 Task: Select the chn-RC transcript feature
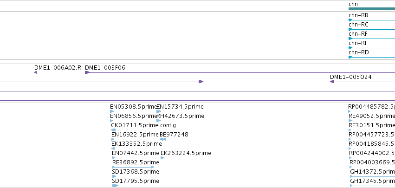click(x=372, y=29)
